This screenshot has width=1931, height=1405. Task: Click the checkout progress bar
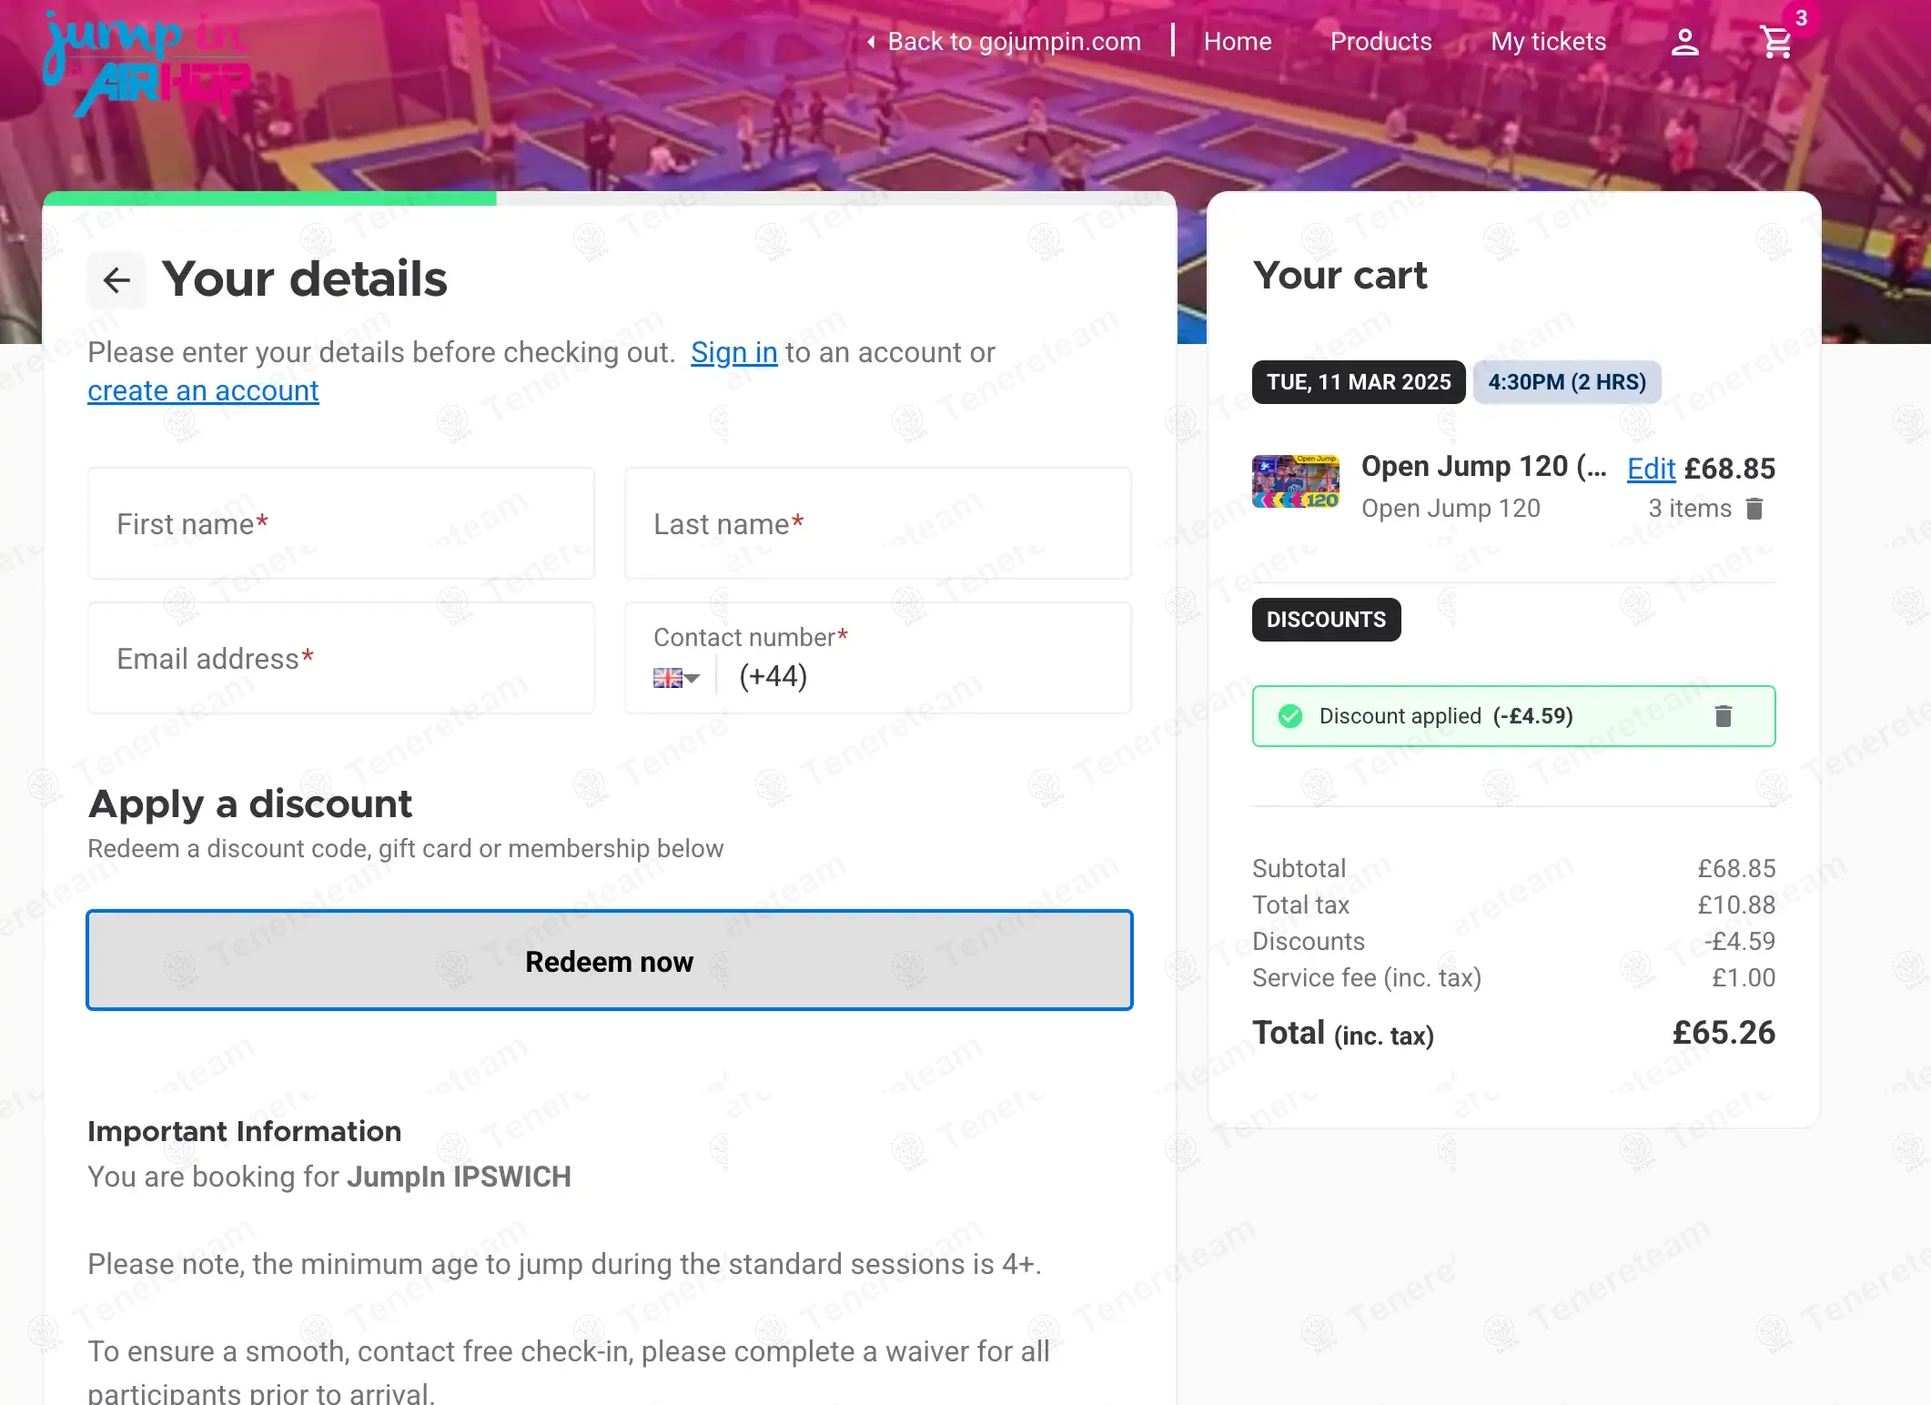(609, 198)
